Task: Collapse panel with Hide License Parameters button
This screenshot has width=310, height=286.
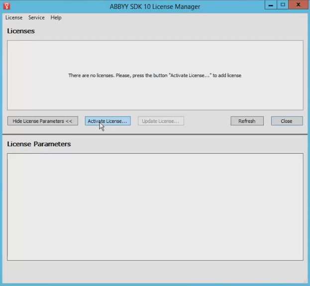Action: click(42, 121)
